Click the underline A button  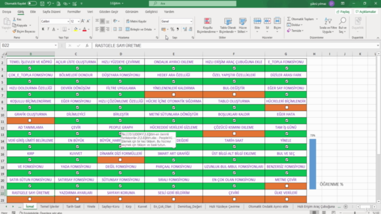point(54,29)
